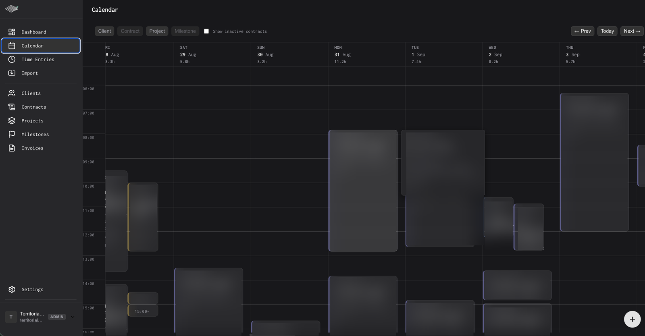The image size is (645, 336).
Task: Open the Milestones page label
Action: tap(35, 134)
